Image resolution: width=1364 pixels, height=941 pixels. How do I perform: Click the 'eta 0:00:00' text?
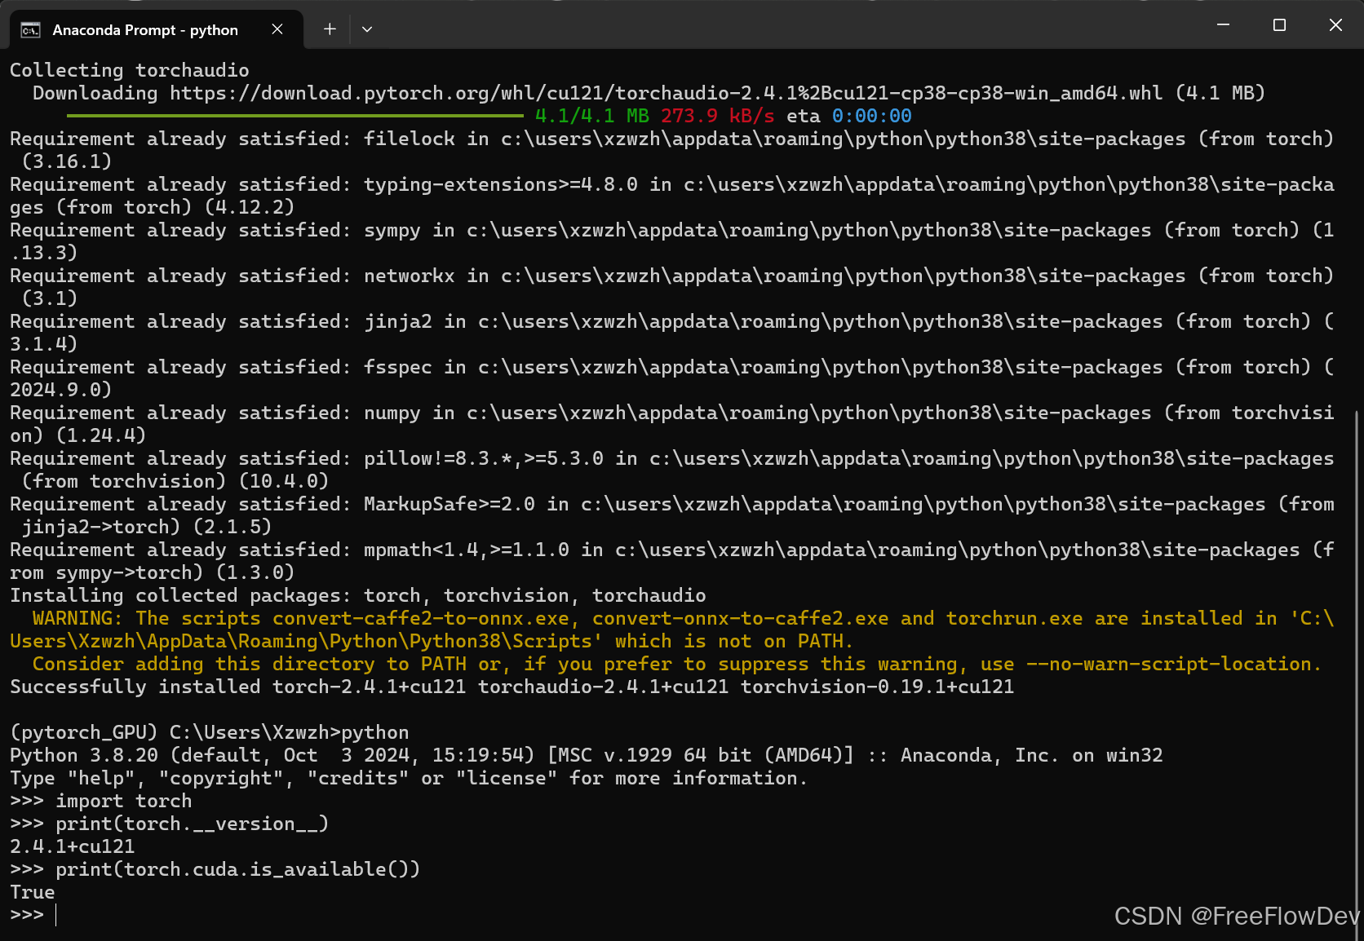(x=848, y=116)
